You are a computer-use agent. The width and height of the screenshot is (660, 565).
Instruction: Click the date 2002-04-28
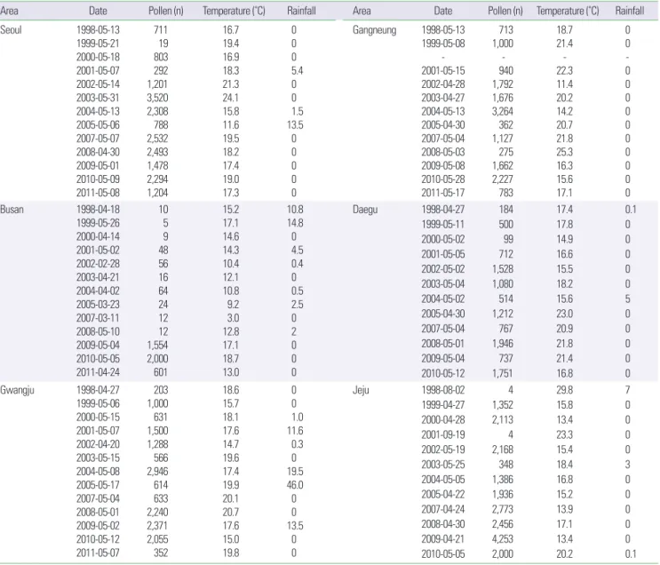coord(443,84)
